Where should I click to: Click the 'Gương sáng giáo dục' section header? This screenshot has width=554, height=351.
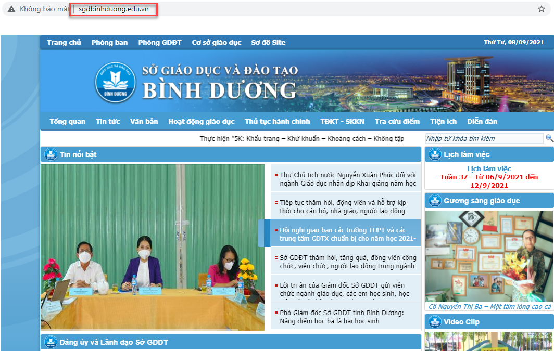489,201
